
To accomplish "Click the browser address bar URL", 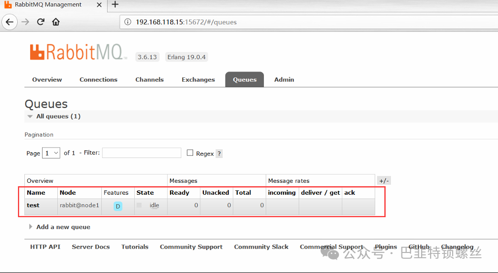I will coord(186,22).
